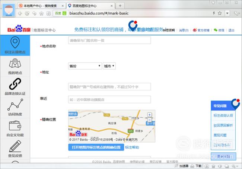The image size is (242, 169).
Task: Open 访问热度 in sidebar
Action: tap(15, 108)
